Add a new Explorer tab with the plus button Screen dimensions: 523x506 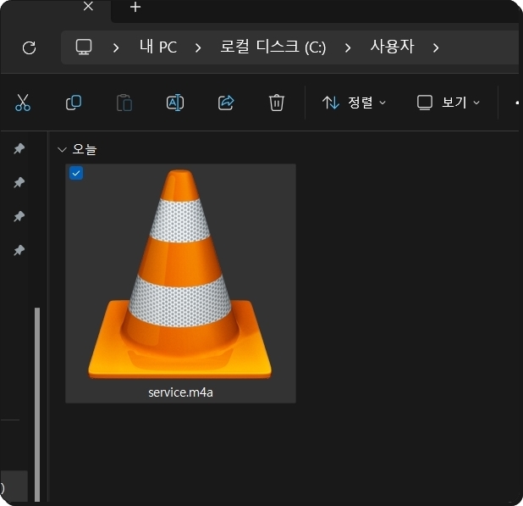[135, 7]
